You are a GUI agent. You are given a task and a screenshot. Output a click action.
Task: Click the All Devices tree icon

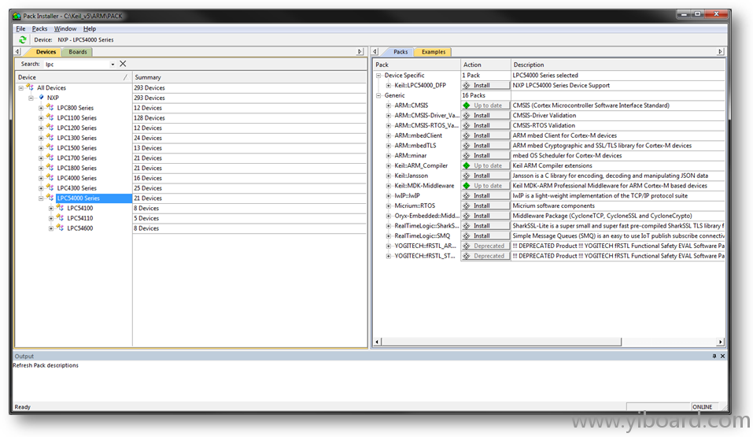click(30, 88)
